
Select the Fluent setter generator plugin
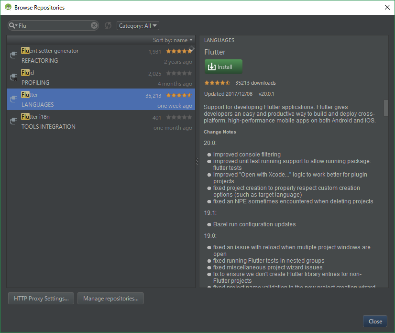tap(101, 55)
